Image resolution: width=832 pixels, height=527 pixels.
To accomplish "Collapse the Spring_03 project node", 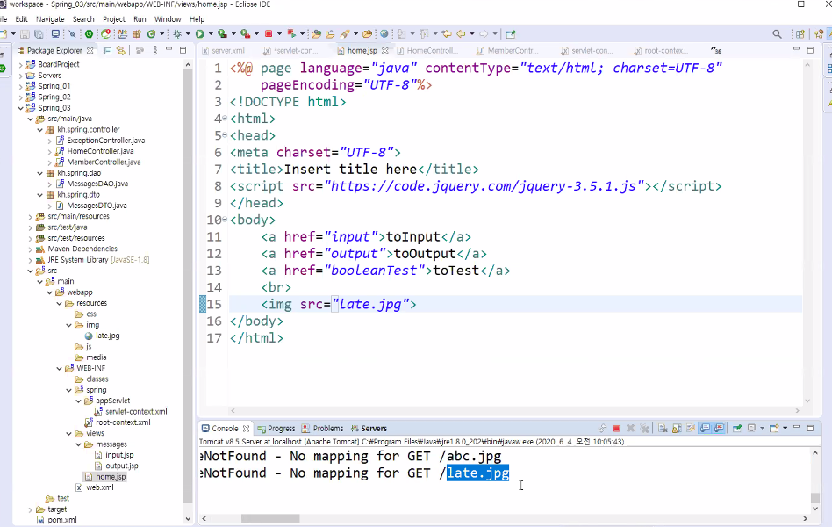I will click(21, 108).
